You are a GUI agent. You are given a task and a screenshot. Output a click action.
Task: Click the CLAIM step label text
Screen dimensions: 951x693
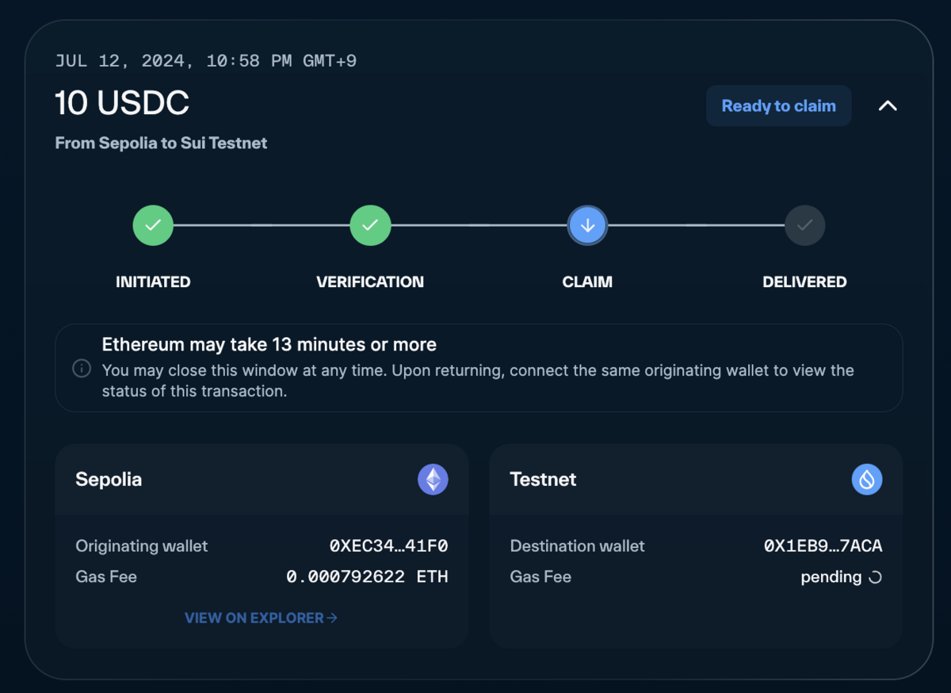click(x=587, y=281)
